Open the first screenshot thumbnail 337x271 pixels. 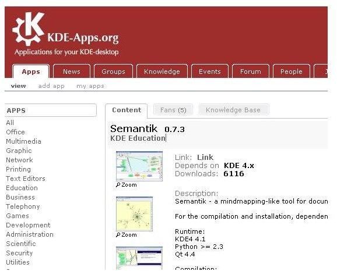click(139, 166)
